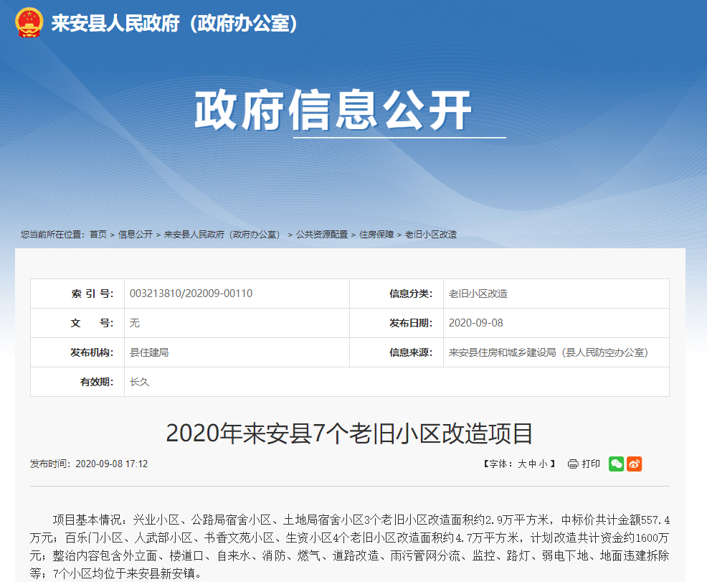Share article via Weibo icon
707x582 pixels.
coord(634,464)
